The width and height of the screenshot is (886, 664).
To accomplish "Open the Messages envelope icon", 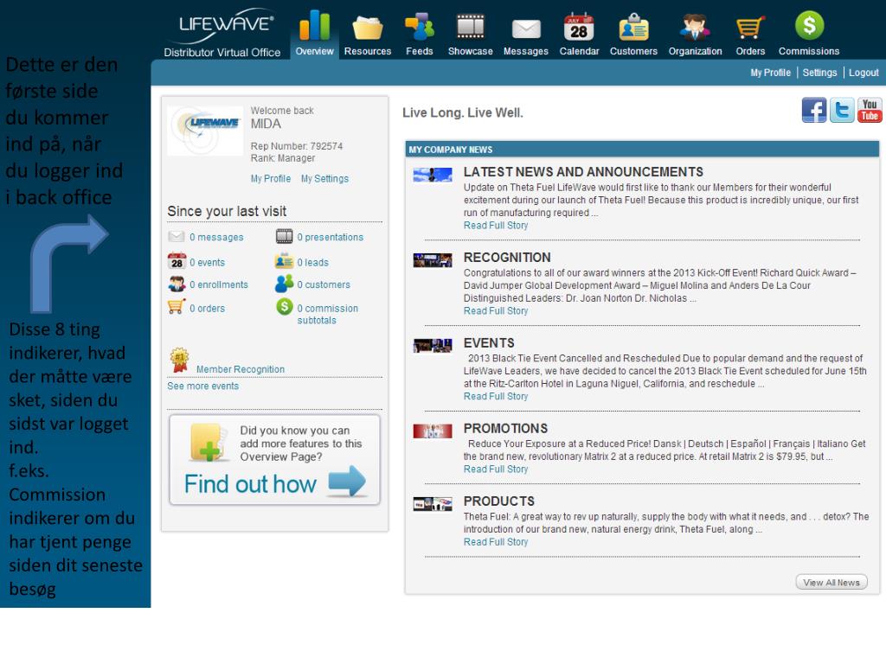I will click(526, 29).
